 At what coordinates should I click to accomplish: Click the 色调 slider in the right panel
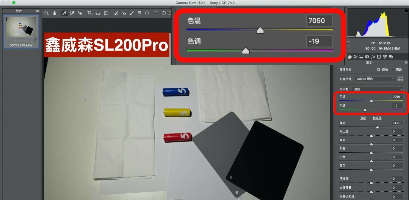(371, 110)
